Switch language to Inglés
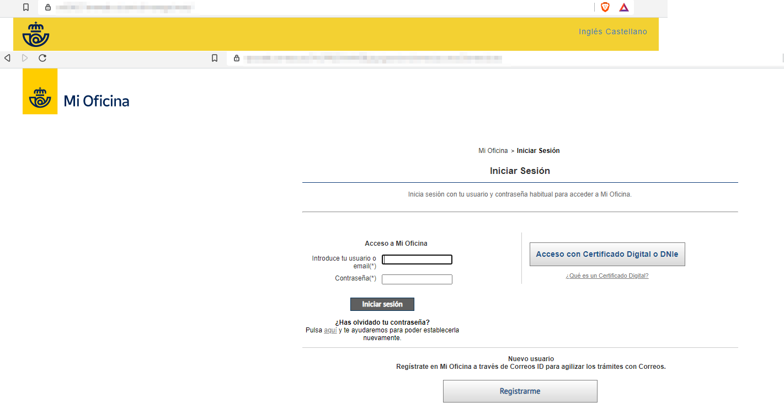 coord(591,31)
